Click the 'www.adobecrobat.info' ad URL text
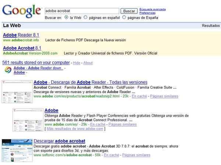Screen dimensions: 221x165 pos(21,40)
